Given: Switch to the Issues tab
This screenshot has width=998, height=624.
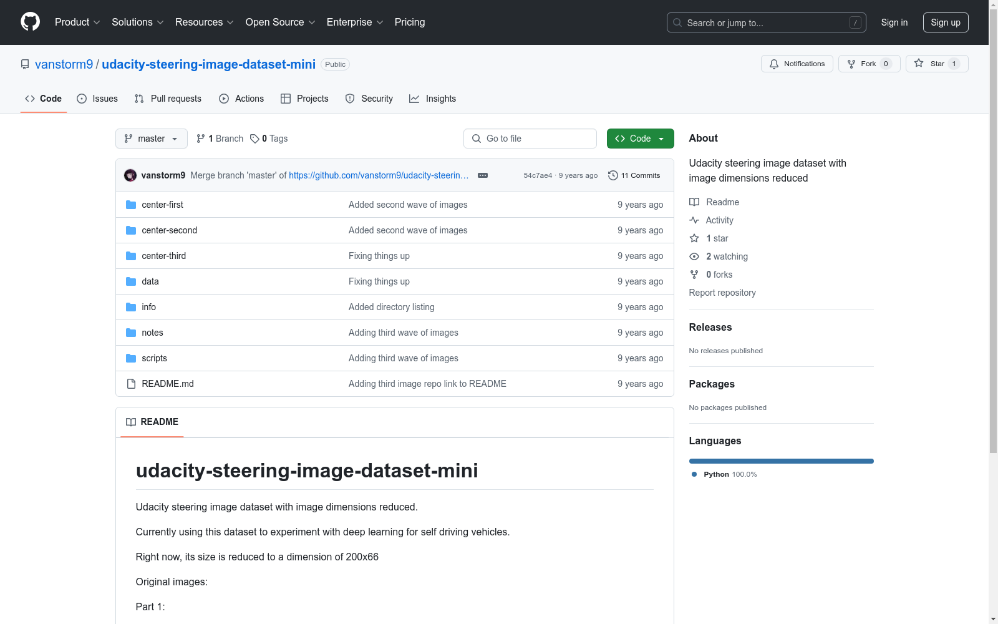Looking at the screenshot, I should [97, 99].
